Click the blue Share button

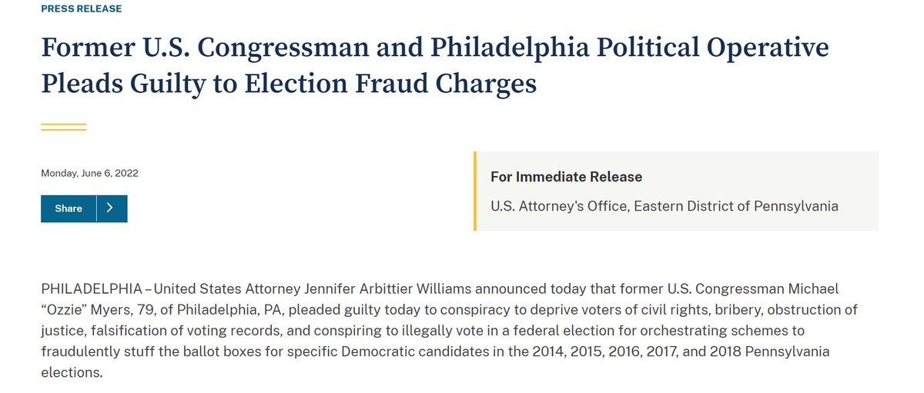69,208
